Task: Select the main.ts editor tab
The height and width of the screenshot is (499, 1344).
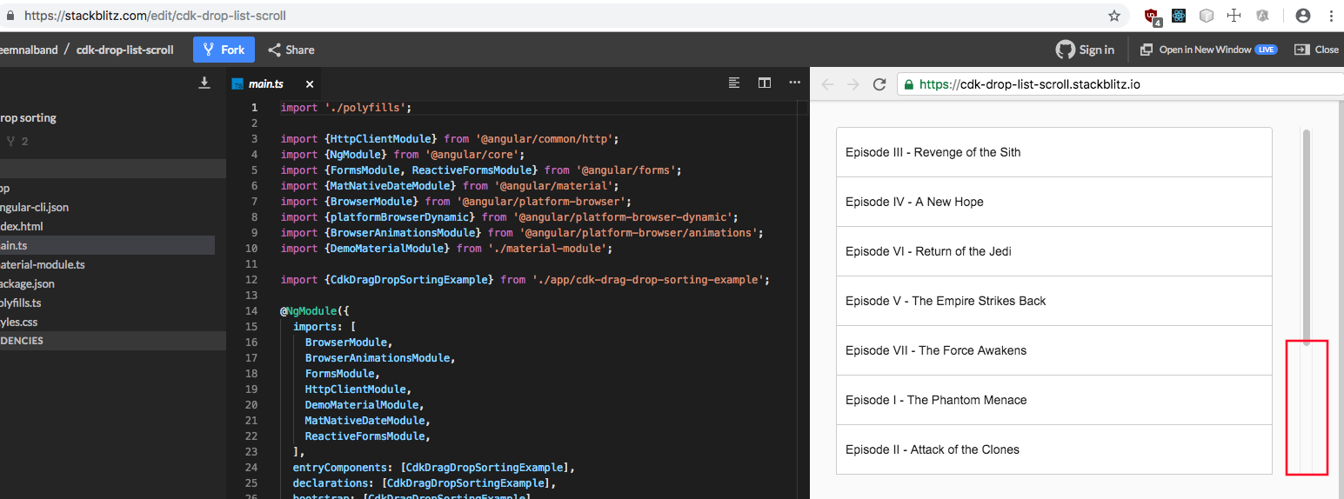Action: 266,84
